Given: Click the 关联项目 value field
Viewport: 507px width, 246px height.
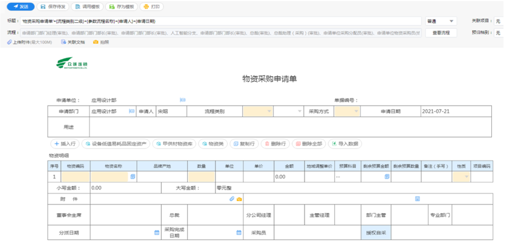Looking at the screenshot, I should point(499,21).
